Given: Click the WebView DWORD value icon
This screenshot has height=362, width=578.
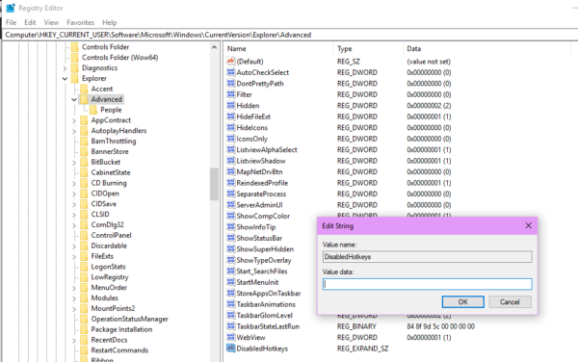Looking at the screenshot, I should coord(231,337).
